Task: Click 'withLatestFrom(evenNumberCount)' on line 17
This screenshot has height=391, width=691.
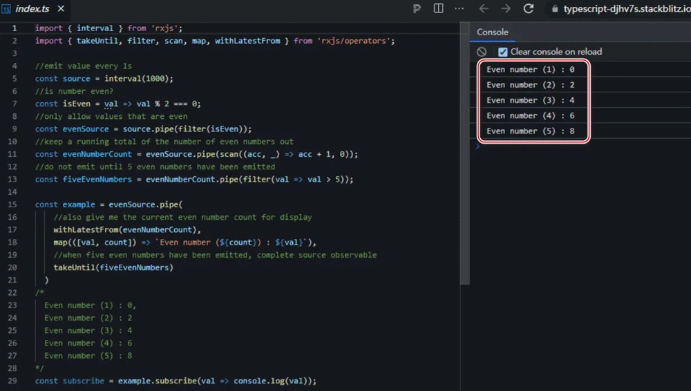Action: (124, 229)
